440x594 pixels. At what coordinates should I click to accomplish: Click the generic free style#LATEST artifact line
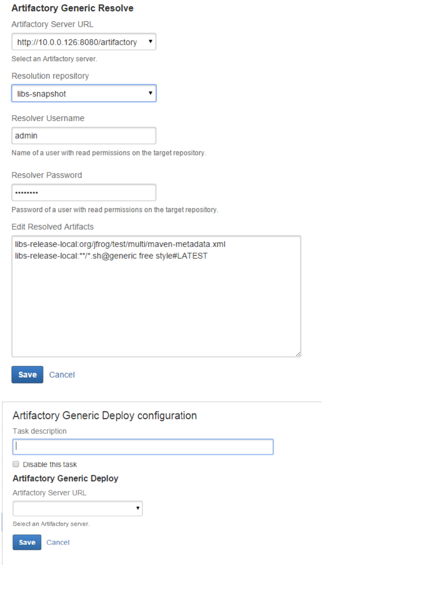(111, 256)
